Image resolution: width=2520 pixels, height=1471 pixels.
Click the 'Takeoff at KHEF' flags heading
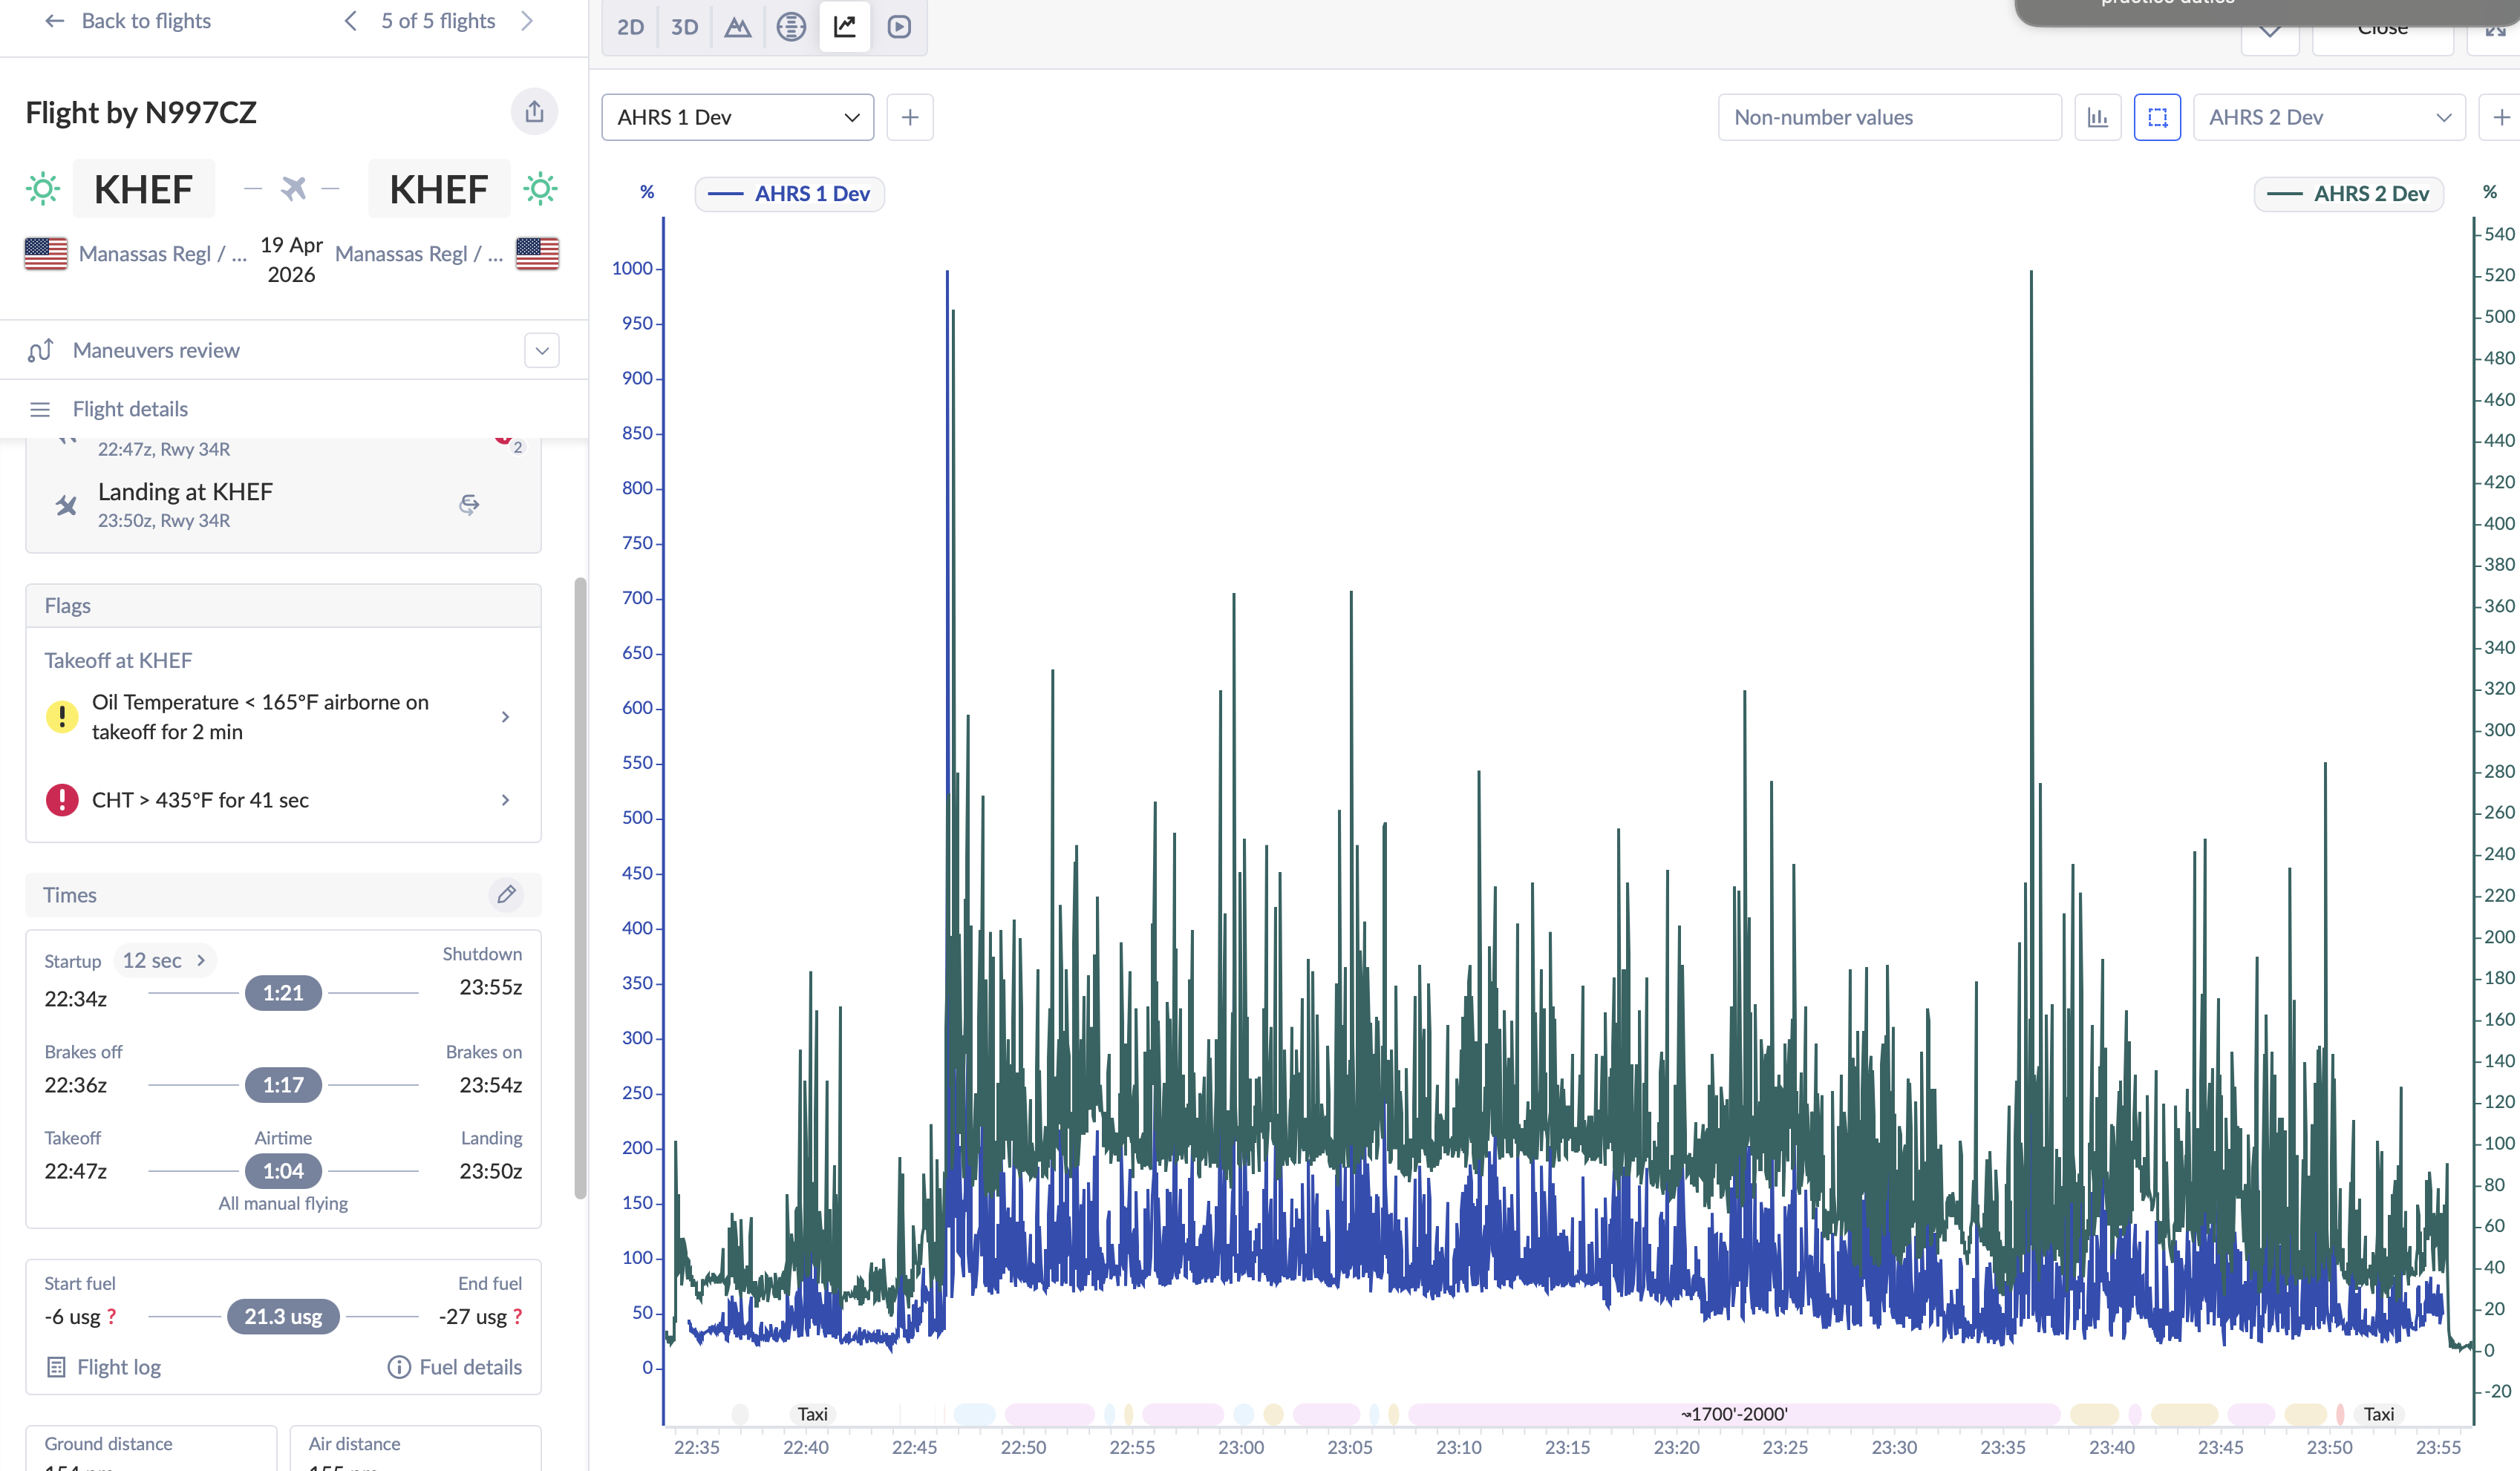coord(118,661)
